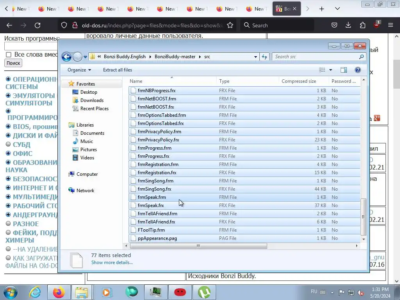Select file ppAppearance.pag
This screenshot has width=400, height=300.
157,238
